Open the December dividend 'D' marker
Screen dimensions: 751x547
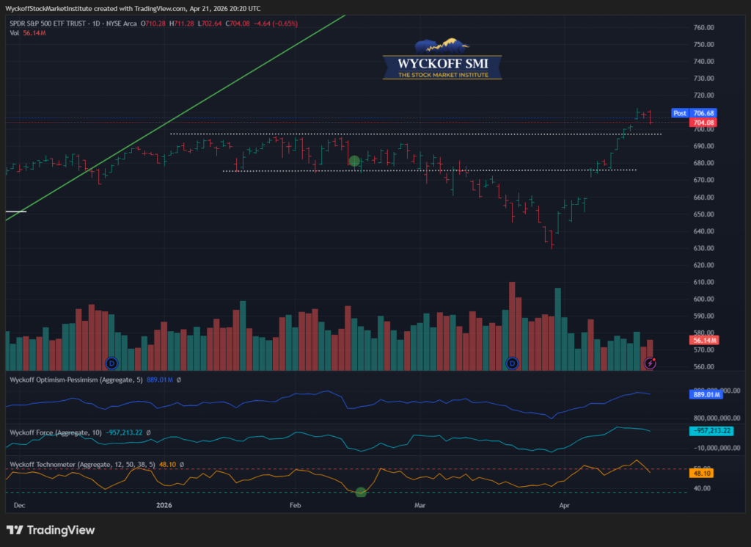[x=111, y=363]
